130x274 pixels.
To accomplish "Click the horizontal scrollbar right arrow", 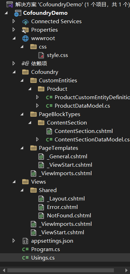I will click(127, 270).
